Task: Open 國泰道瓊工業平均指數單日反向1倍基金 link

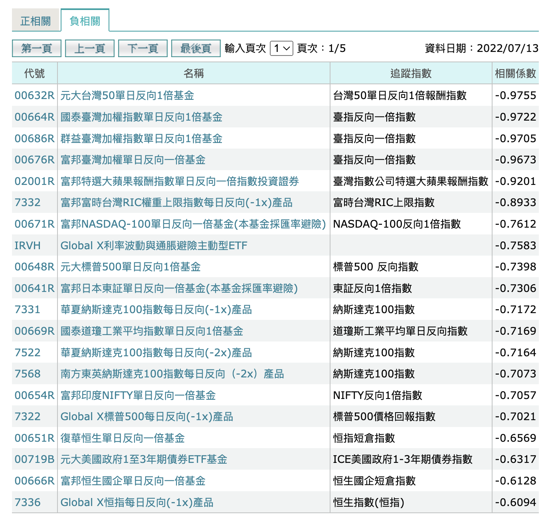Action: click(152, 331)
